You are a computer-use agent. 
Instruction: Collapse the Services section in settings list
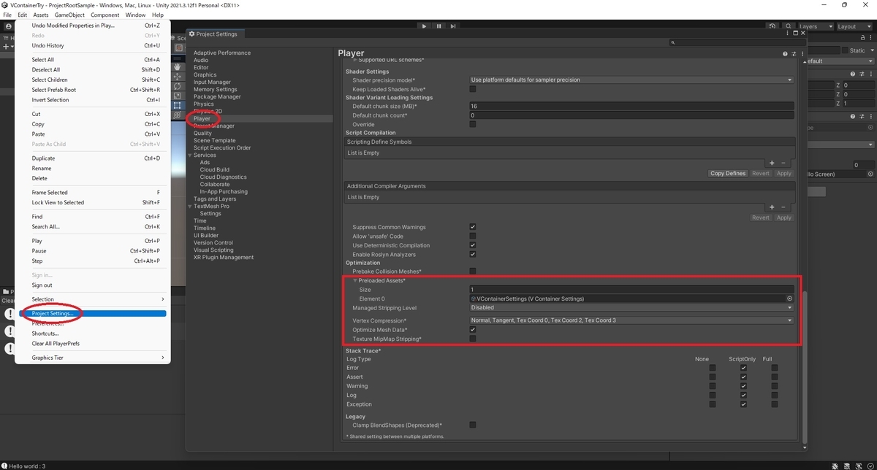point(189,155)
